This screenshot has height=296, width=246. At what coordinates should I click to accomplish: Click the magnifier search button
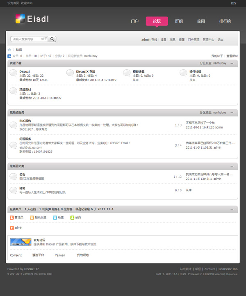[x=52, y=39]
